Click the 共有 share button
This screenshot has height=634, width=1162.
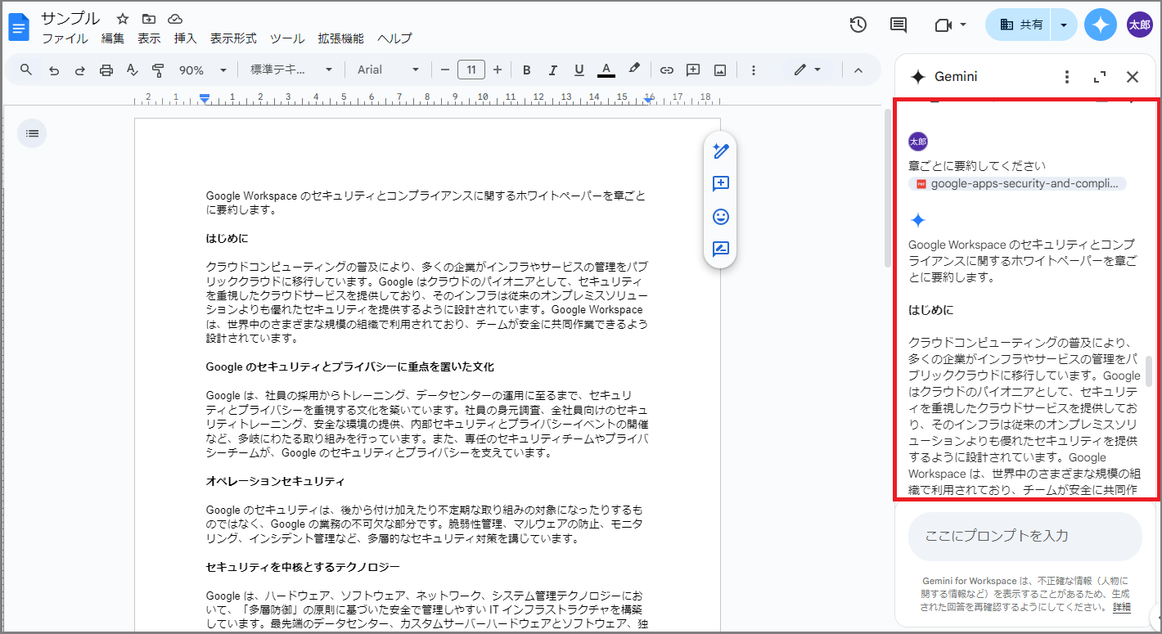pyautogui.click(x=1019, y=25)
